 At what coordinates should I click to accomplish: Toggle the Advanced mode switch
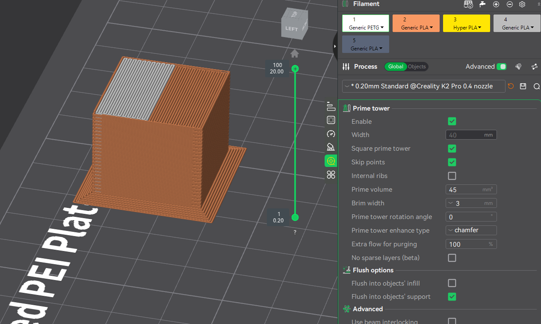coord(501,67)
